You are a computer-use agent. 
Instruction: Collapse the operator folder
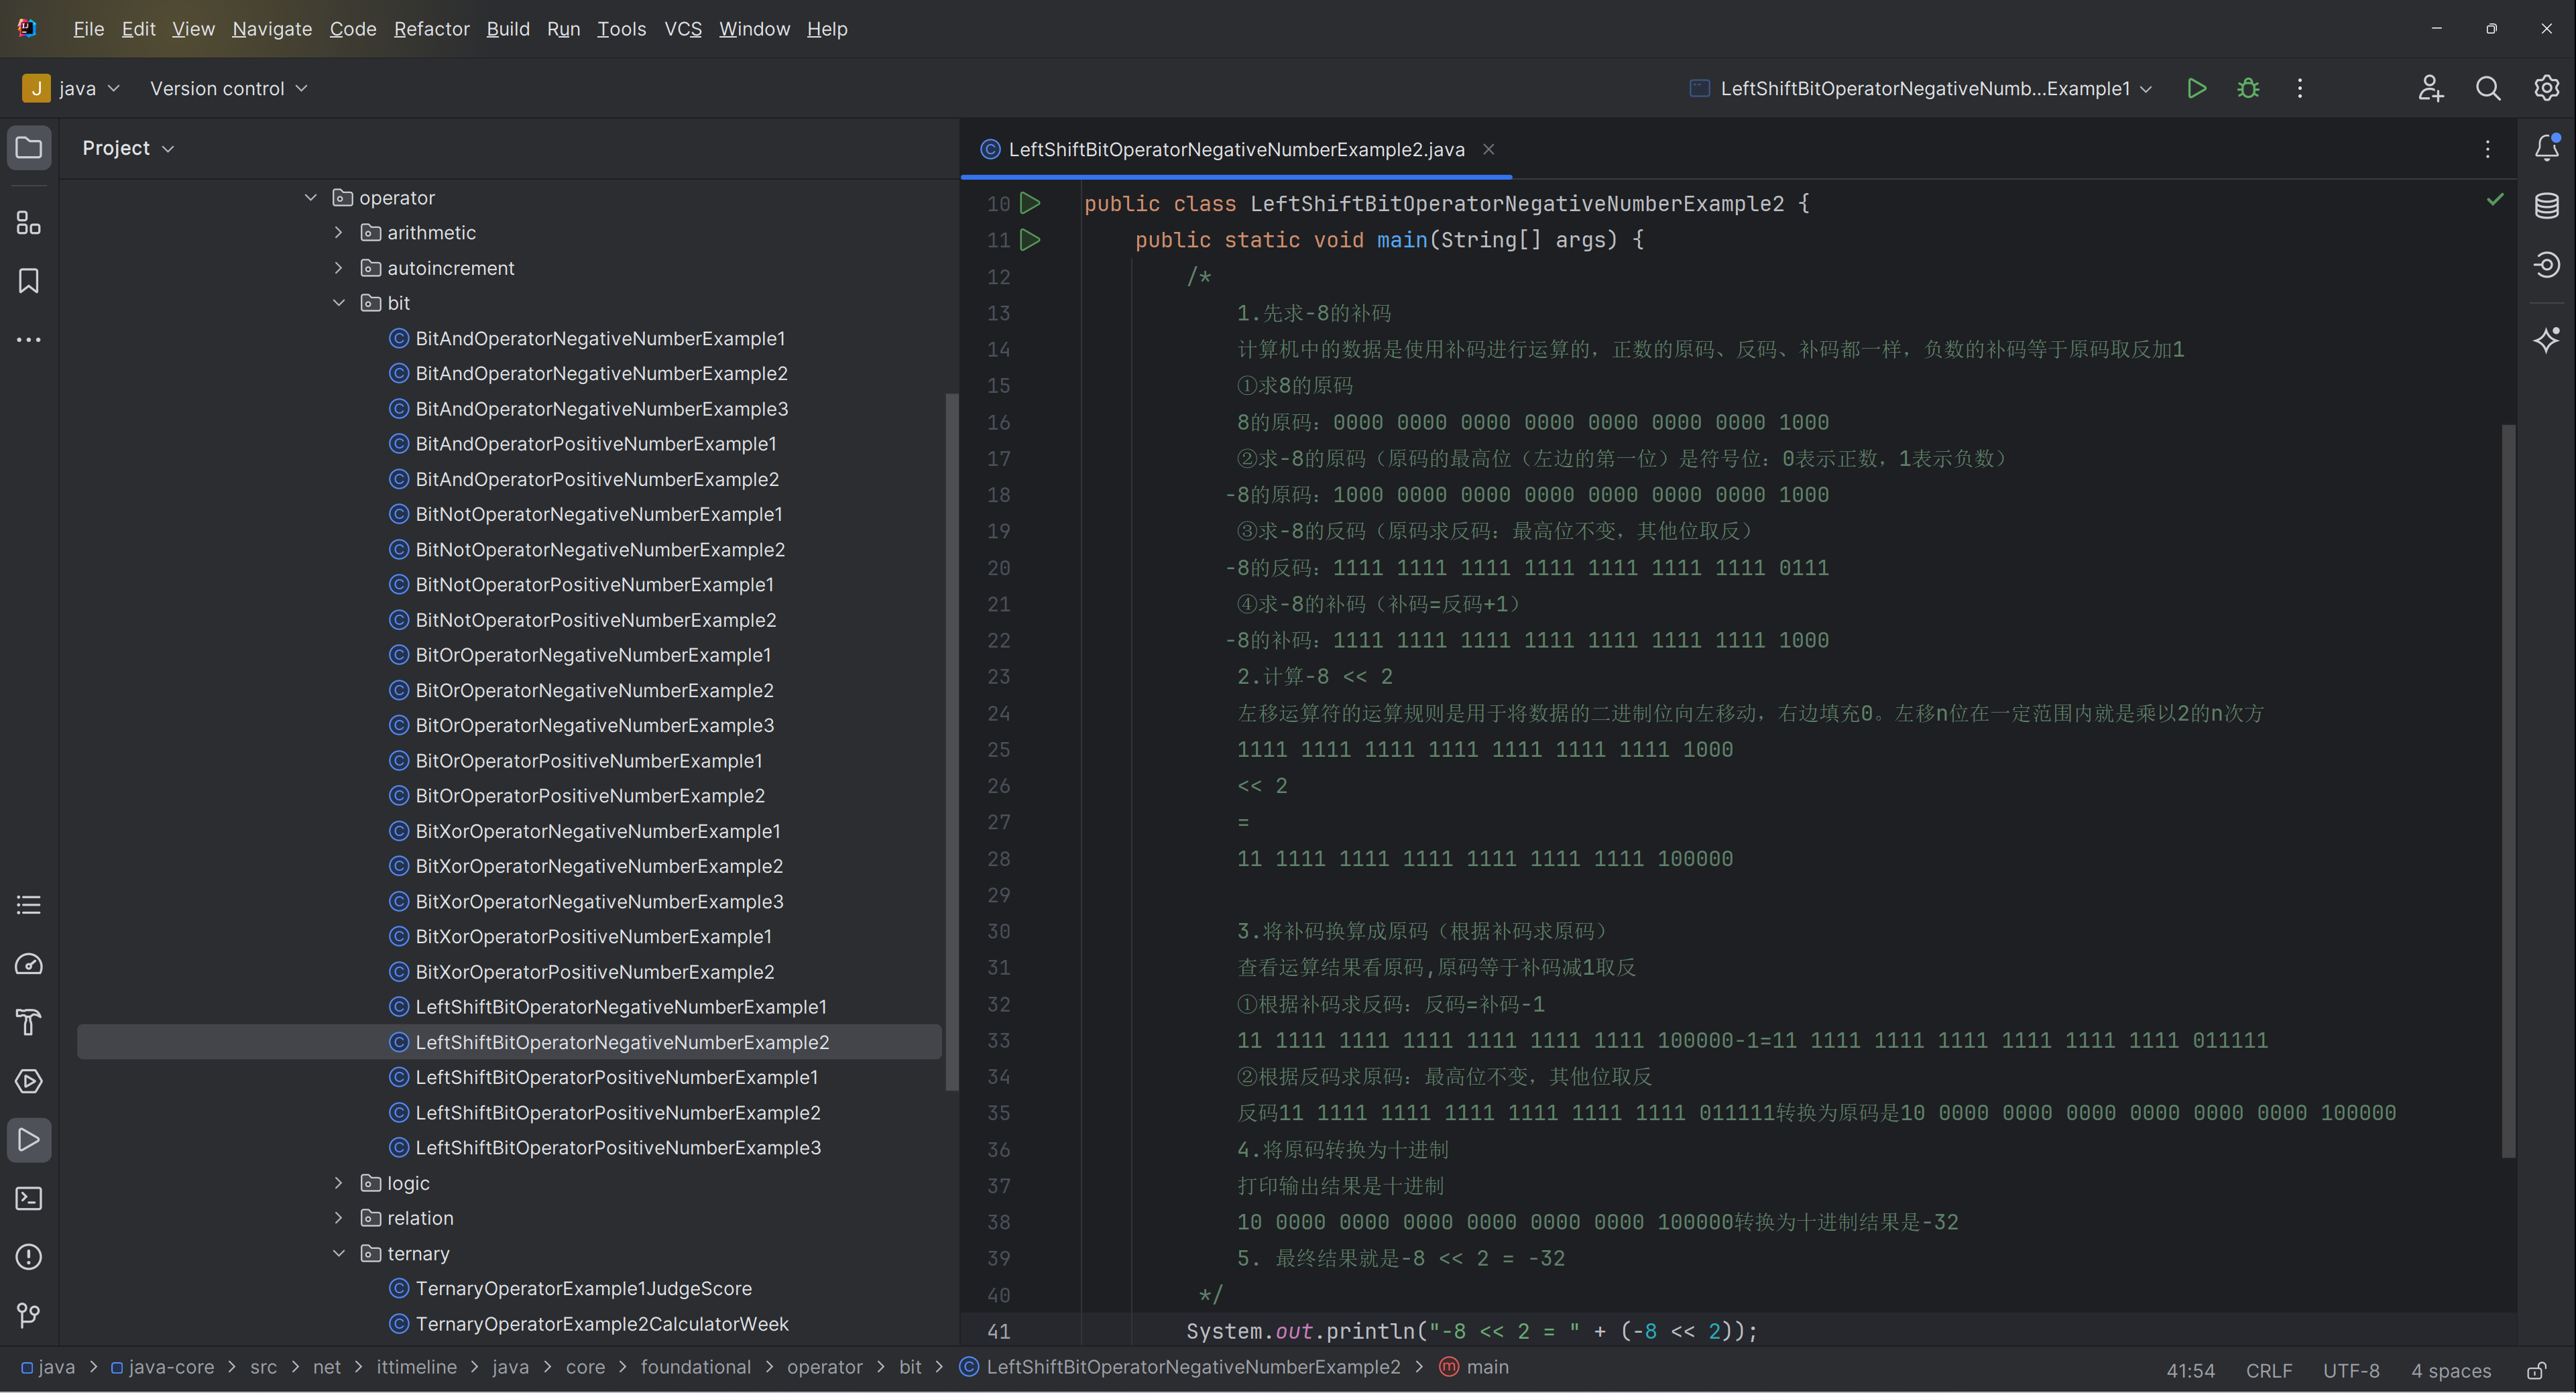point(310,197)
